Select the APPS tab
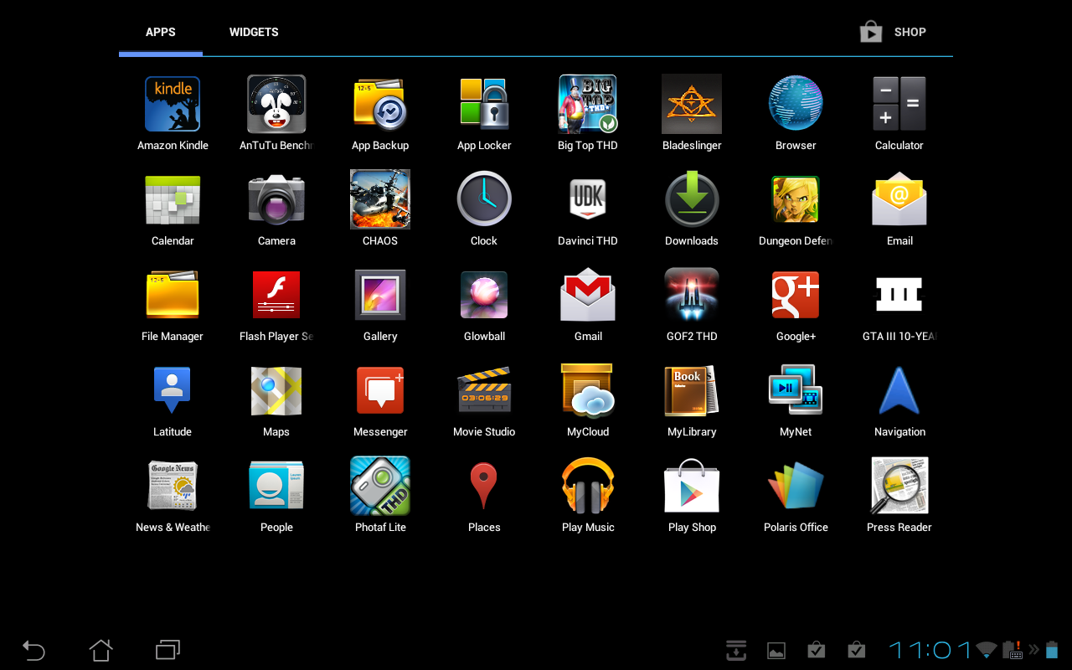The width and height of the screenshot is (1072, 670). 161,32
